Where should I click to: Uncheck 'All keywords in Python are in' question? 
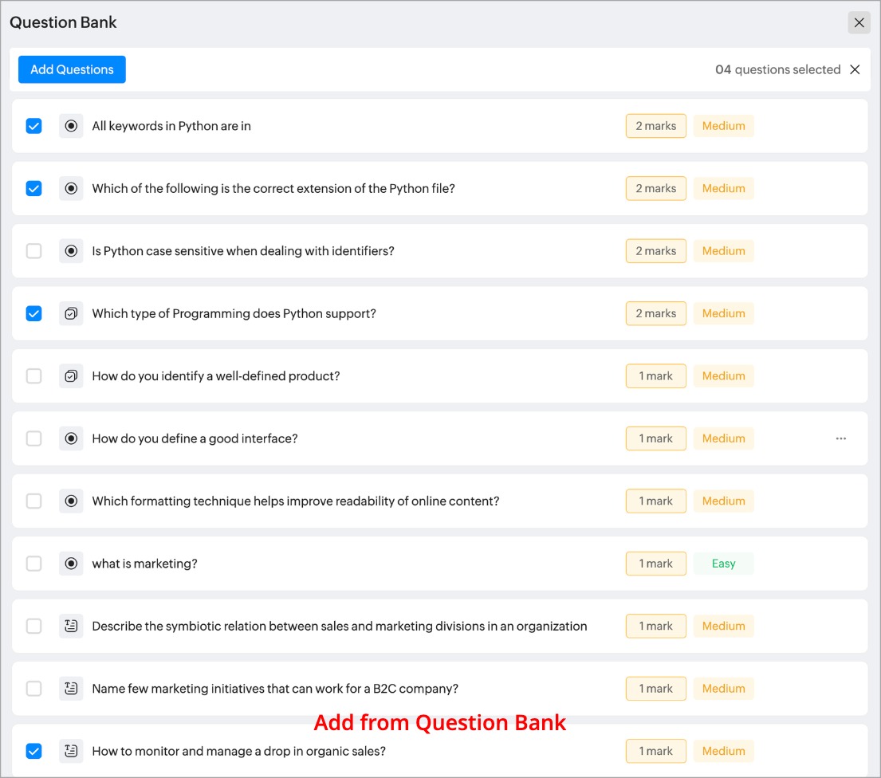[x=33, y=126]
